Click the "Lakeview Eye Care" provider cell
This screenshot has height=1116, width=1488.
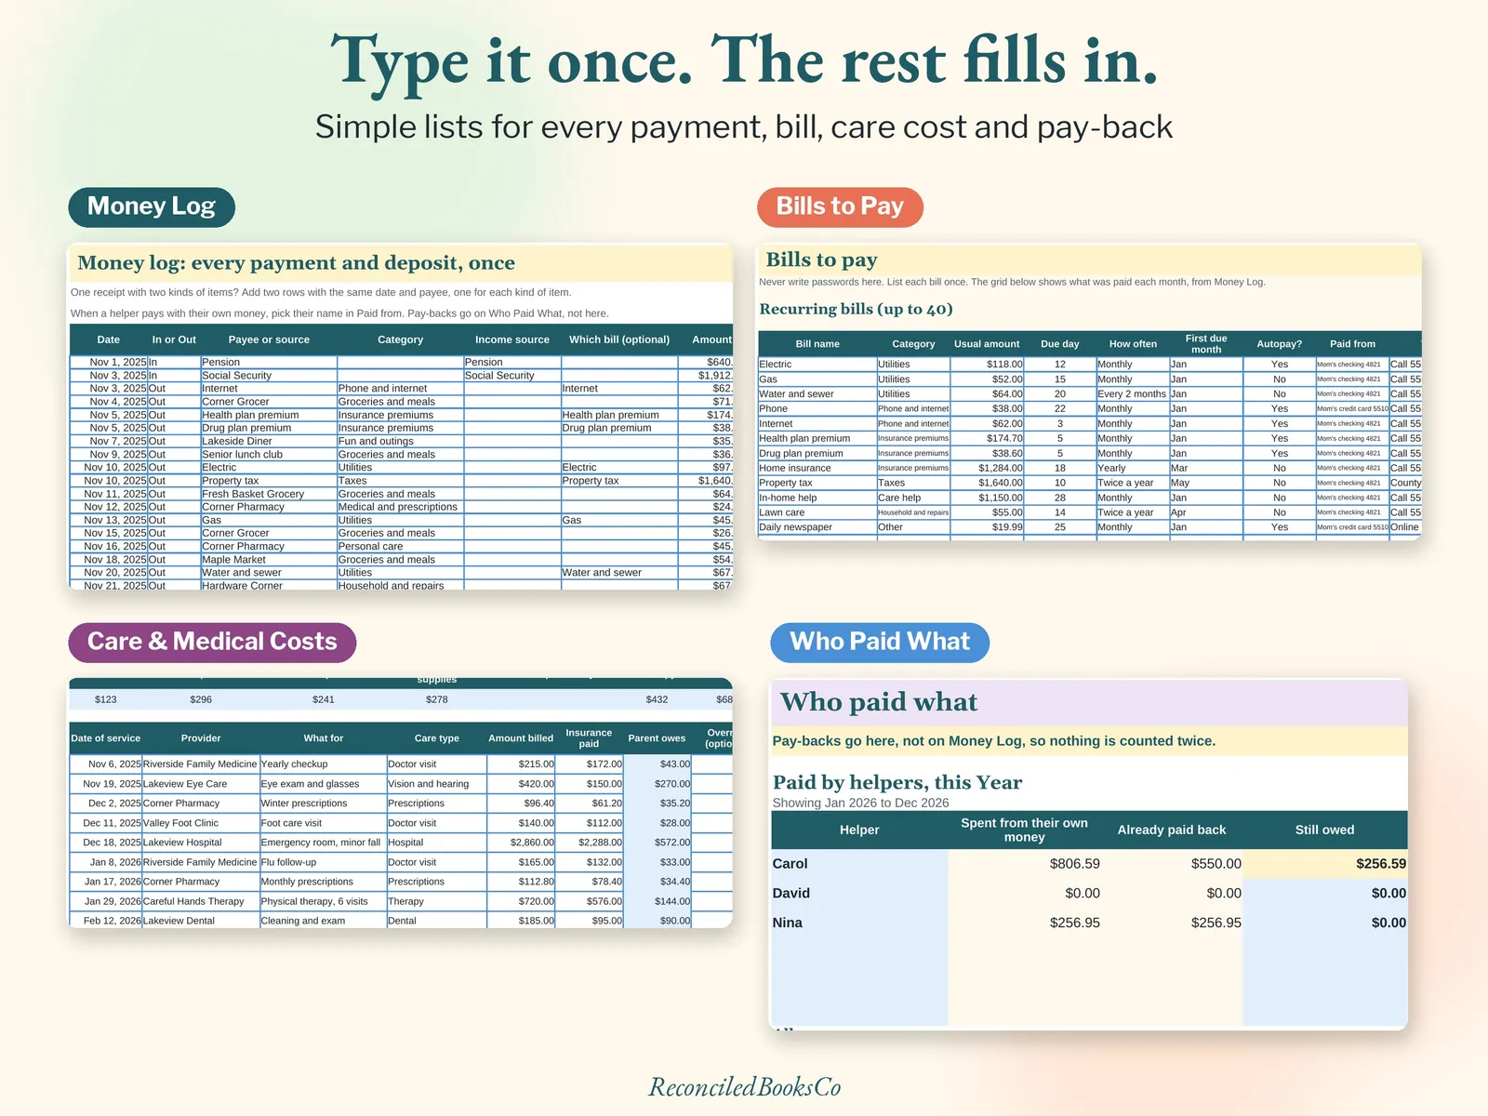pos(201,784)
